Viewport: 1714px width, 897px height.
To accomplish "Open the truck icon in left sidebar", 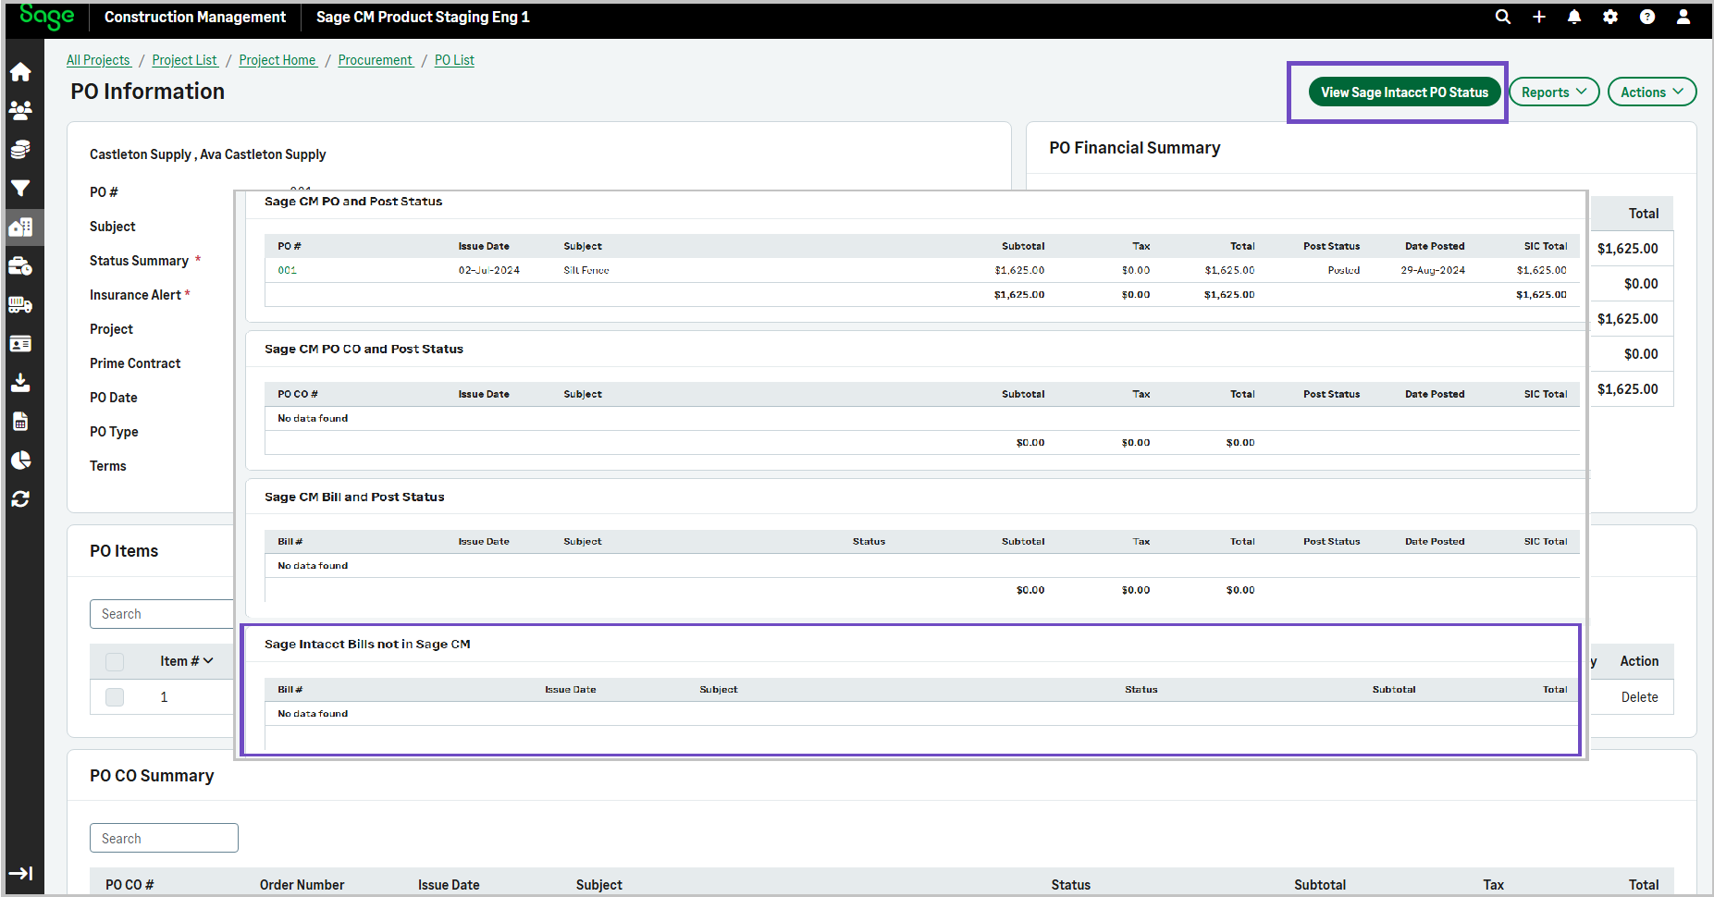I will click(x=20, y=305).
